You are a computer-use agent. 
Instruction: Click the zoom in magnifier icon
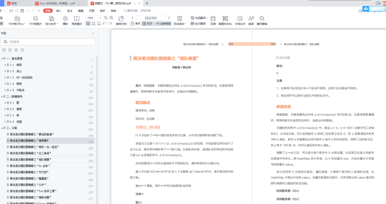tap(112, 18)
